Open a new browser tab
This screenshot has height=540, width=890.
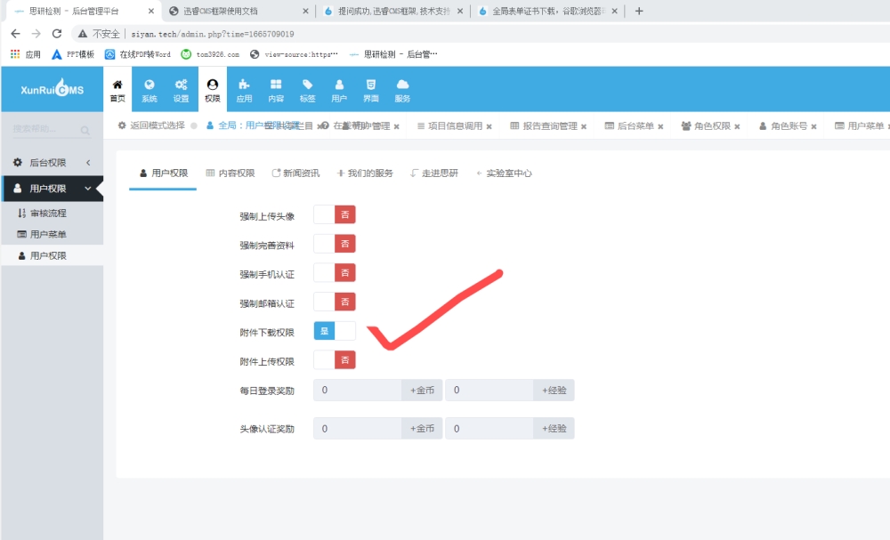click(639, 11)
